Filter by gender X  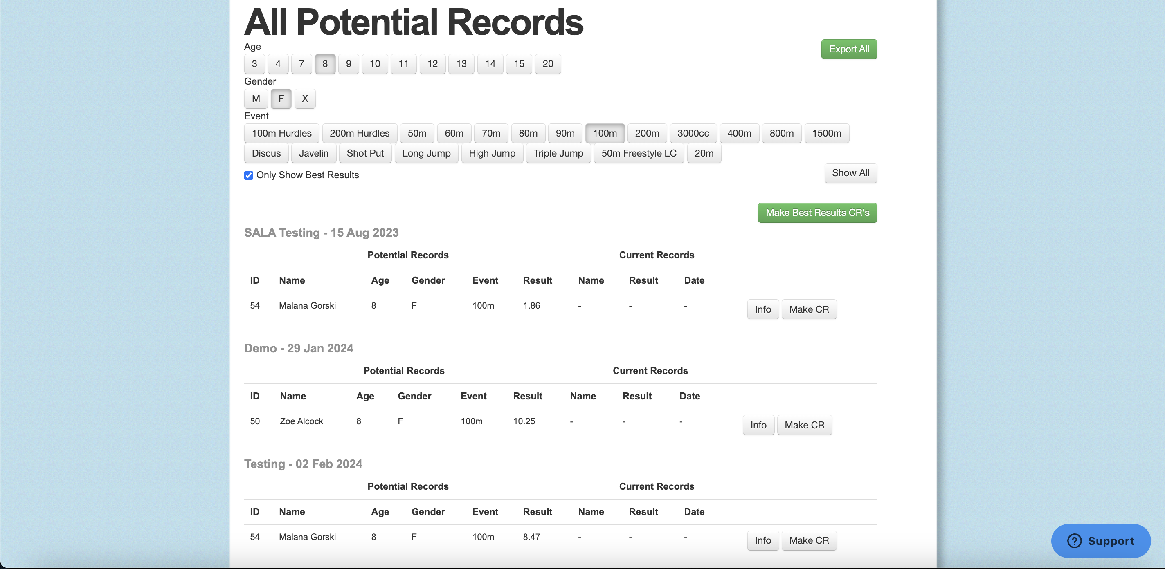click(x=305, y=99)
